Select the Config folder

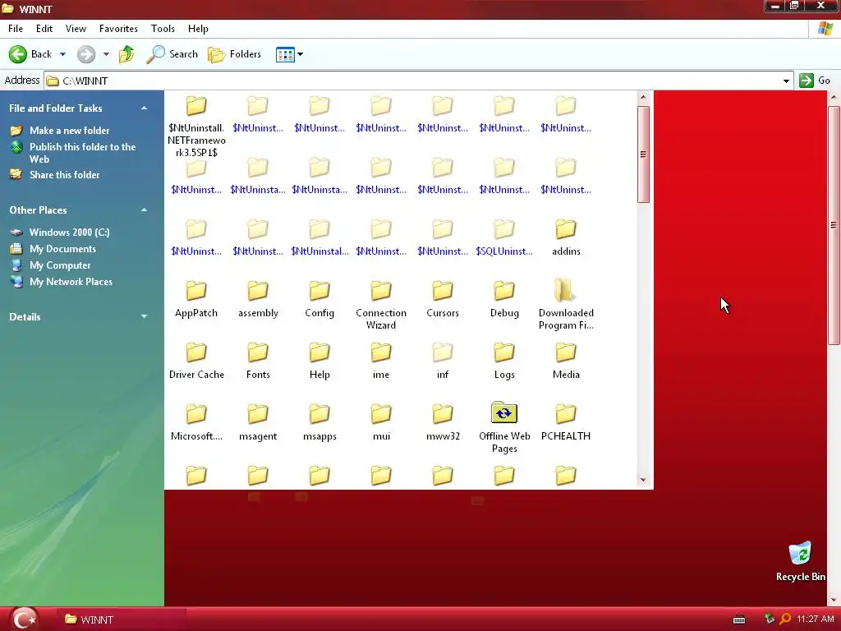319,298
